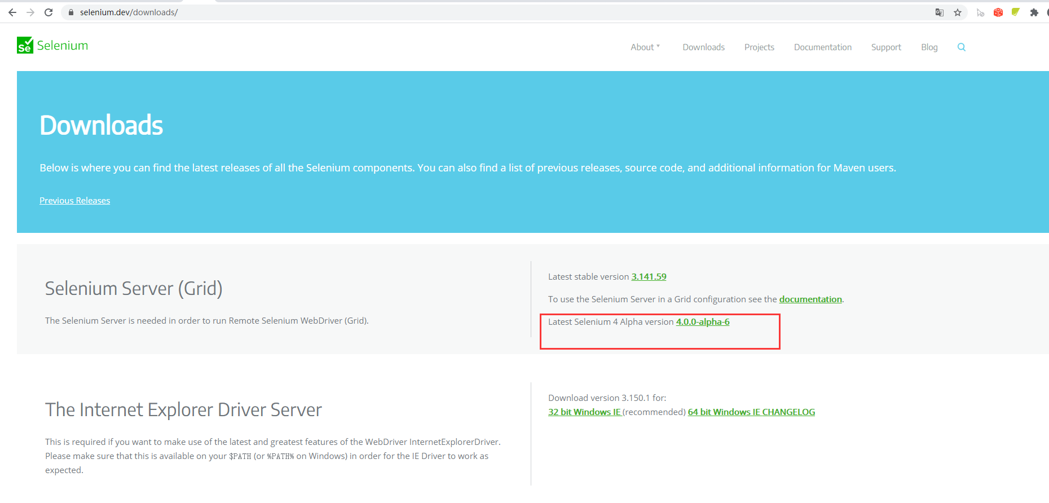Download Selenium 4.0.0-alpha-6
Image resolution: width=1049 pixels, height=503 pixels.
[703, 322]
